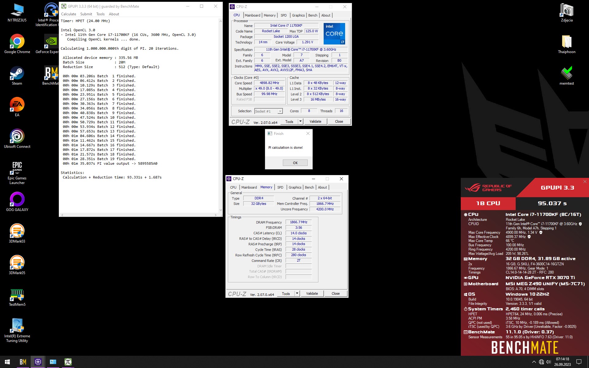Open the Zdjęcia desktop icon
The width and height of the screenshot is (589, 368).
(567, 13)
